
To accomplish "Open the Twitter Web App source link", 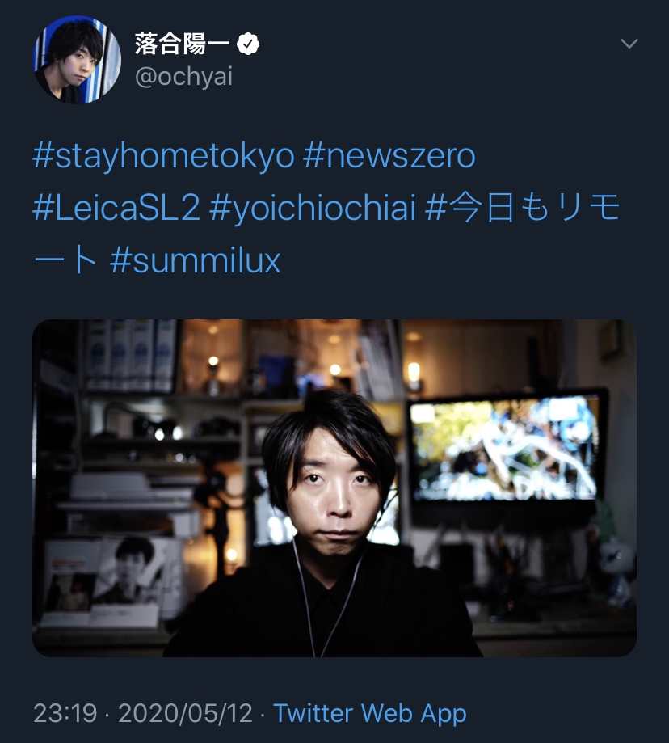I will click(x=370, y=712).
